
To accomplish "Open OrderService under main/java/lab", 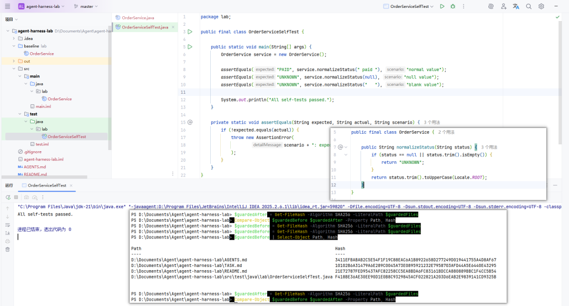I will (56, 99).
